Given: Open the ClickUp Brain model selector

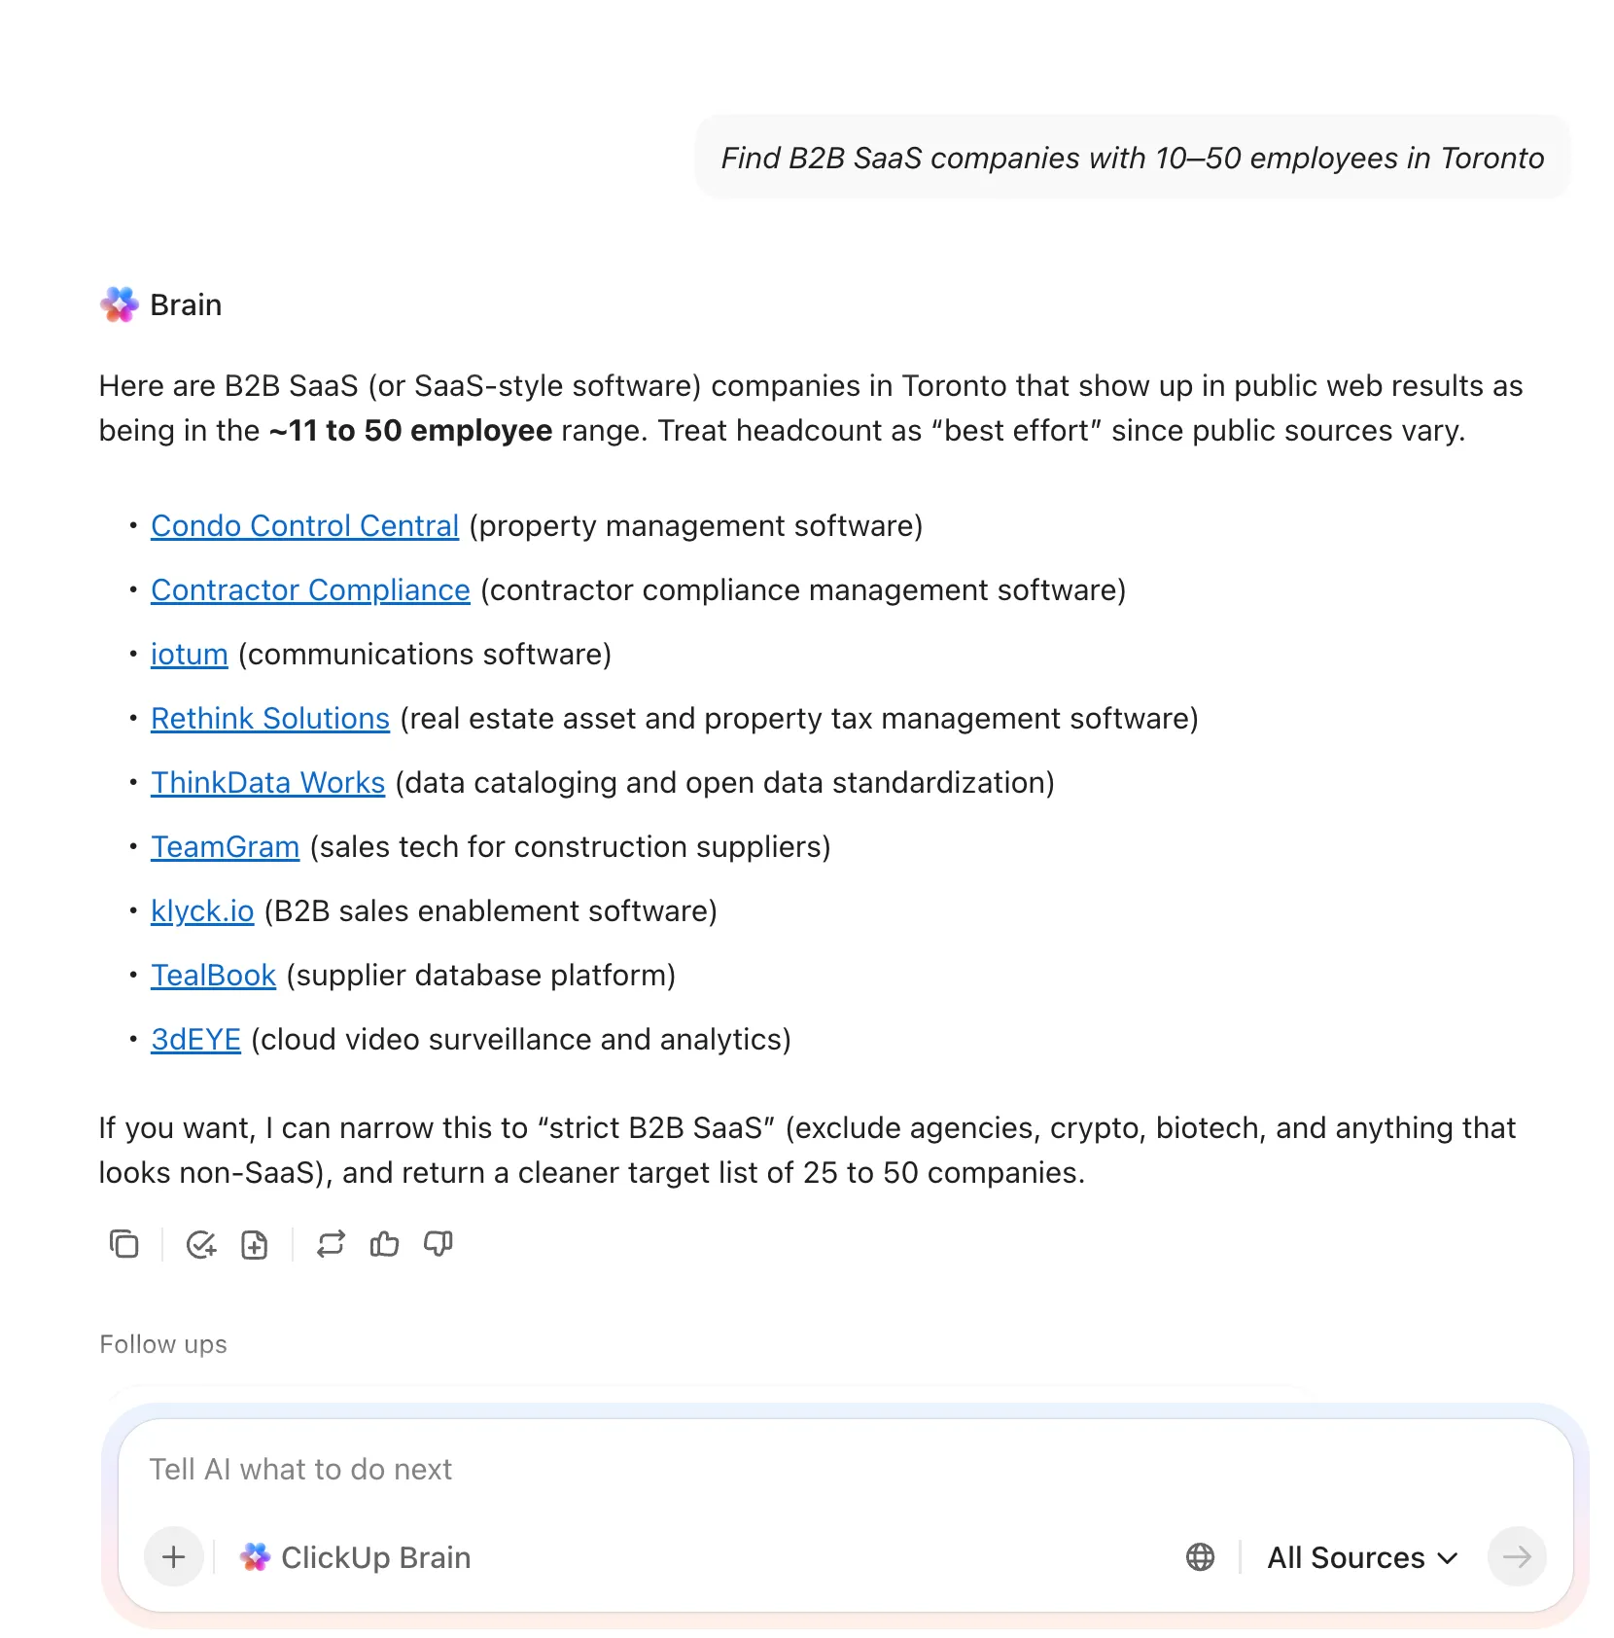Looking at the screenshot, I should pyautogui.click(x=356, y=1557).
